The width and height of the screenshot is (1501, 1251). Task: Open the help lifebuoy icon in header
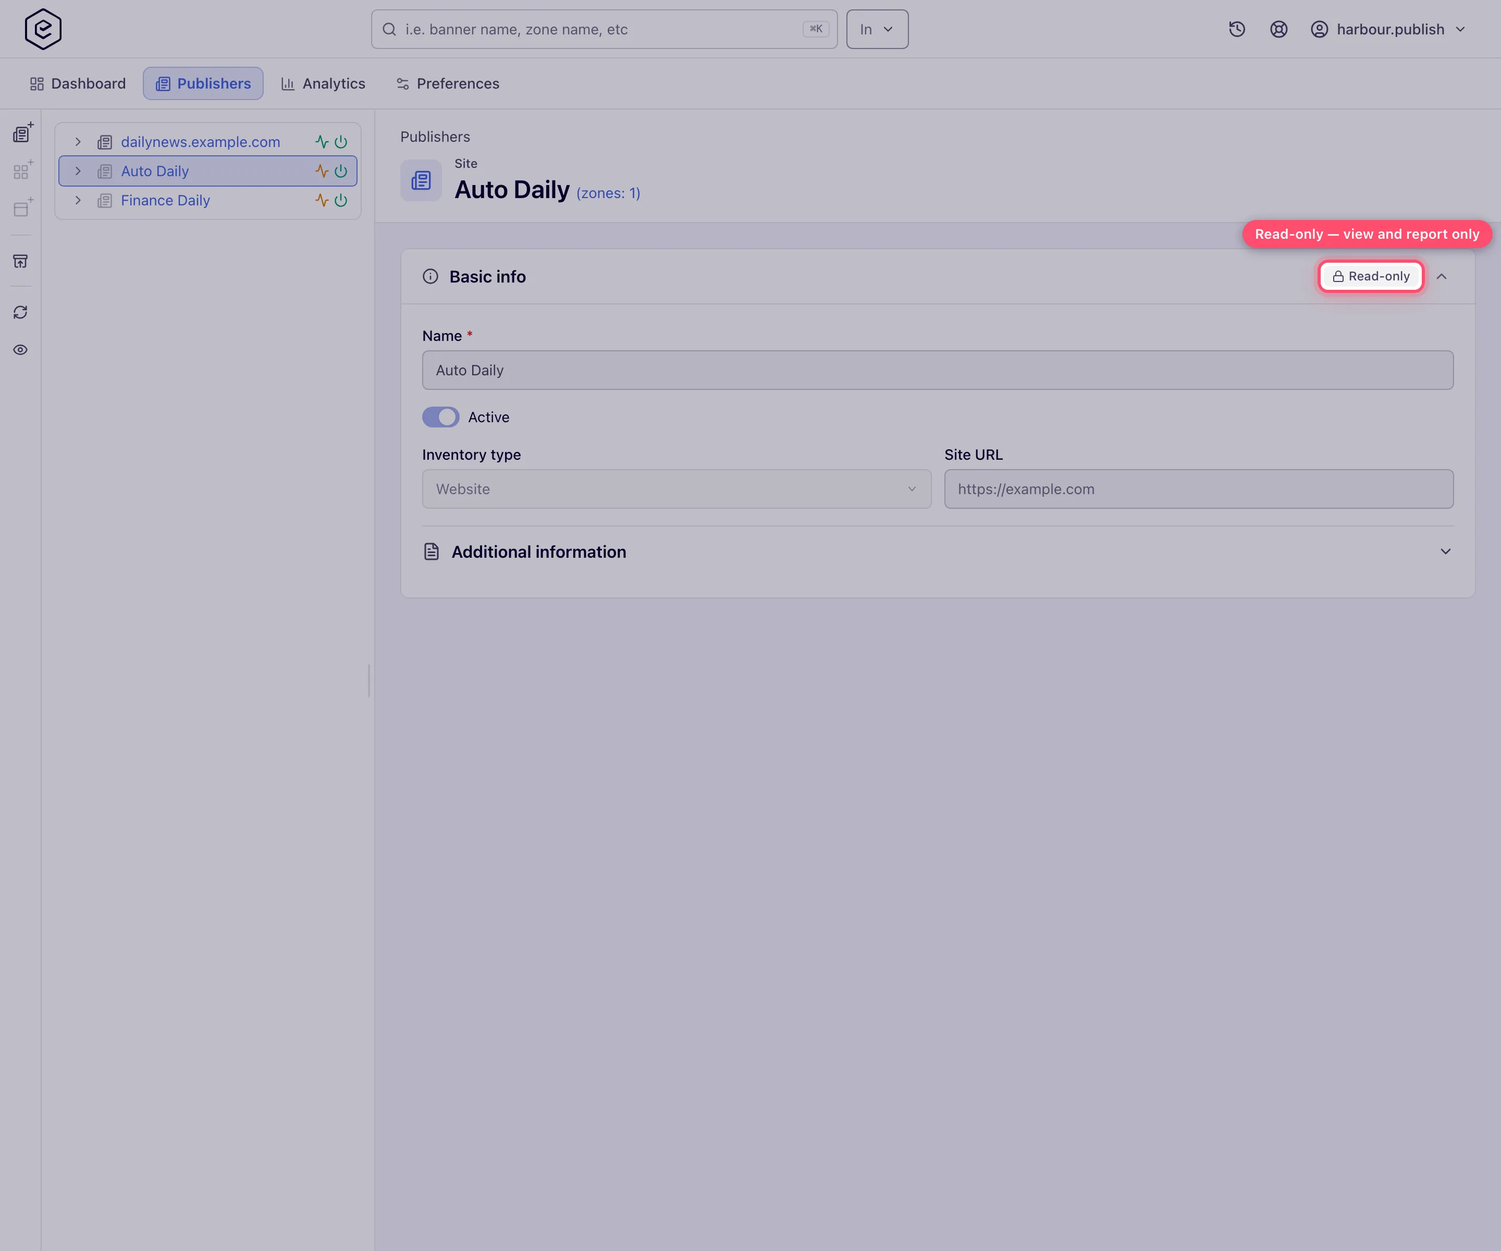(1278, 29)
